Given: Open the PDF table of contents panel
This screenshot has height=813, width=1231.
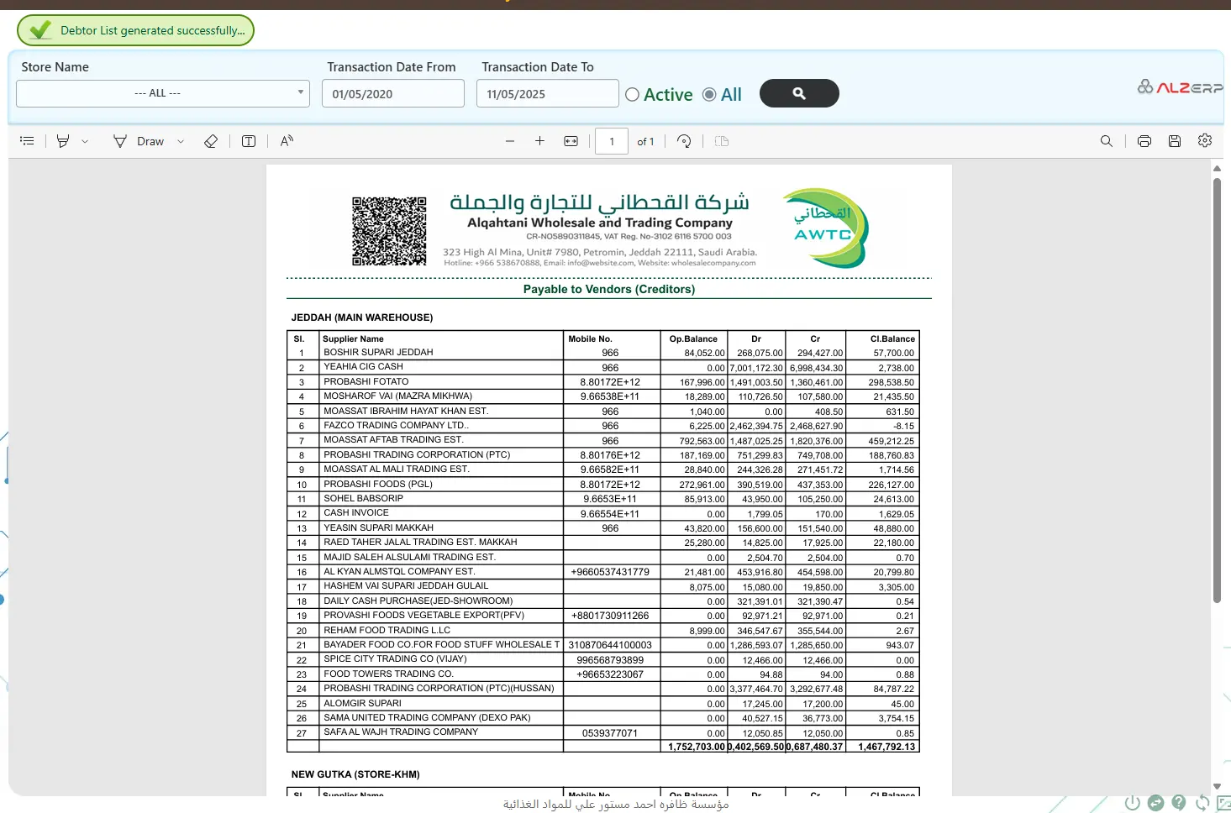Looking at the screenshot, I should (27, 141).
